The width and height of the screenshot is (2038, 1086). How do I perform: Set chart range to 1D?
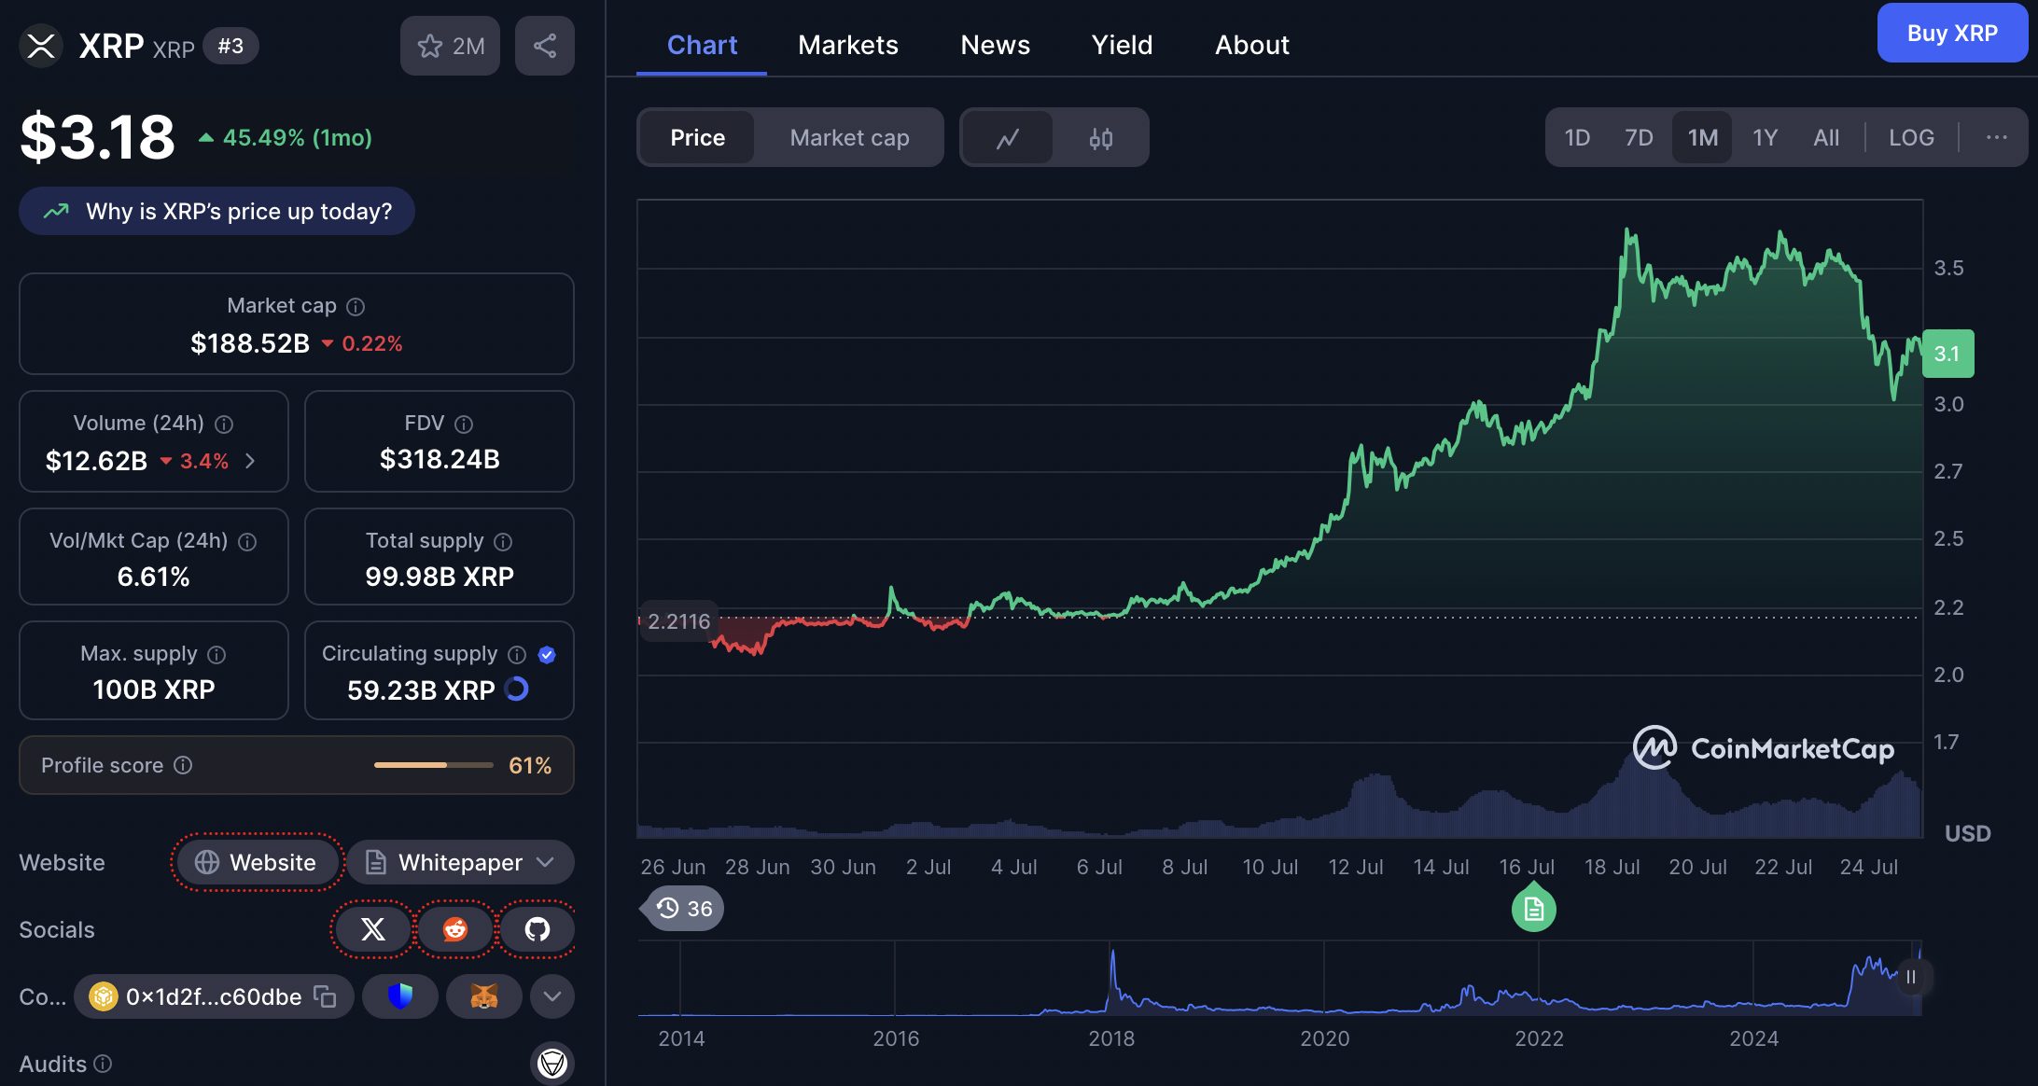[x=1577, y=138]
